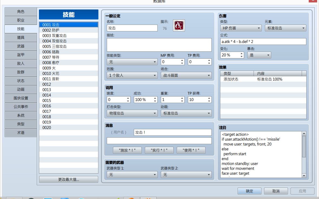Click the 公式 formula input field

tap(263, 42)
